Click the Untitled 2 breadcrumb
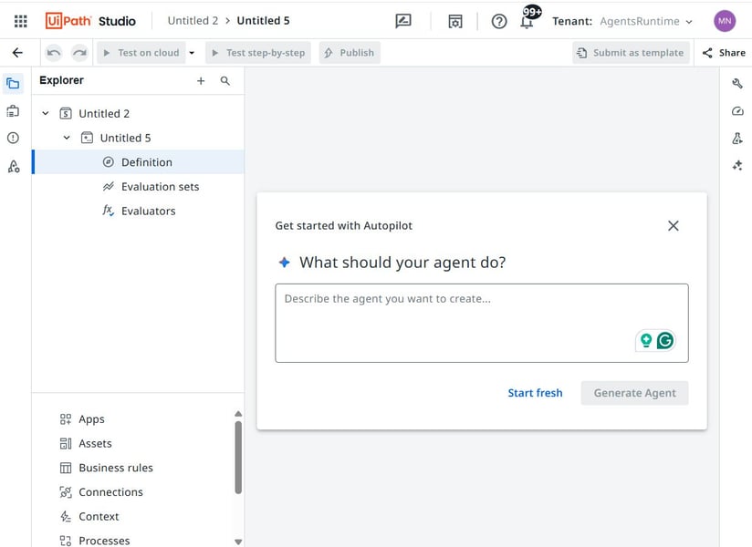Screen dimensions: 752x547 (193, 21)
